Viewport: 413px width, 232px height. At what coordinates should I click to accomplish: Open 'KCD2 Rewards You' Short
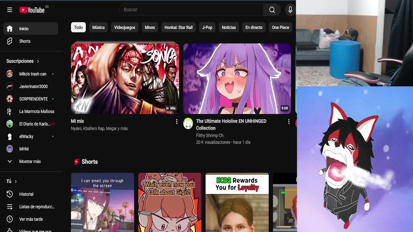[237, 202]
